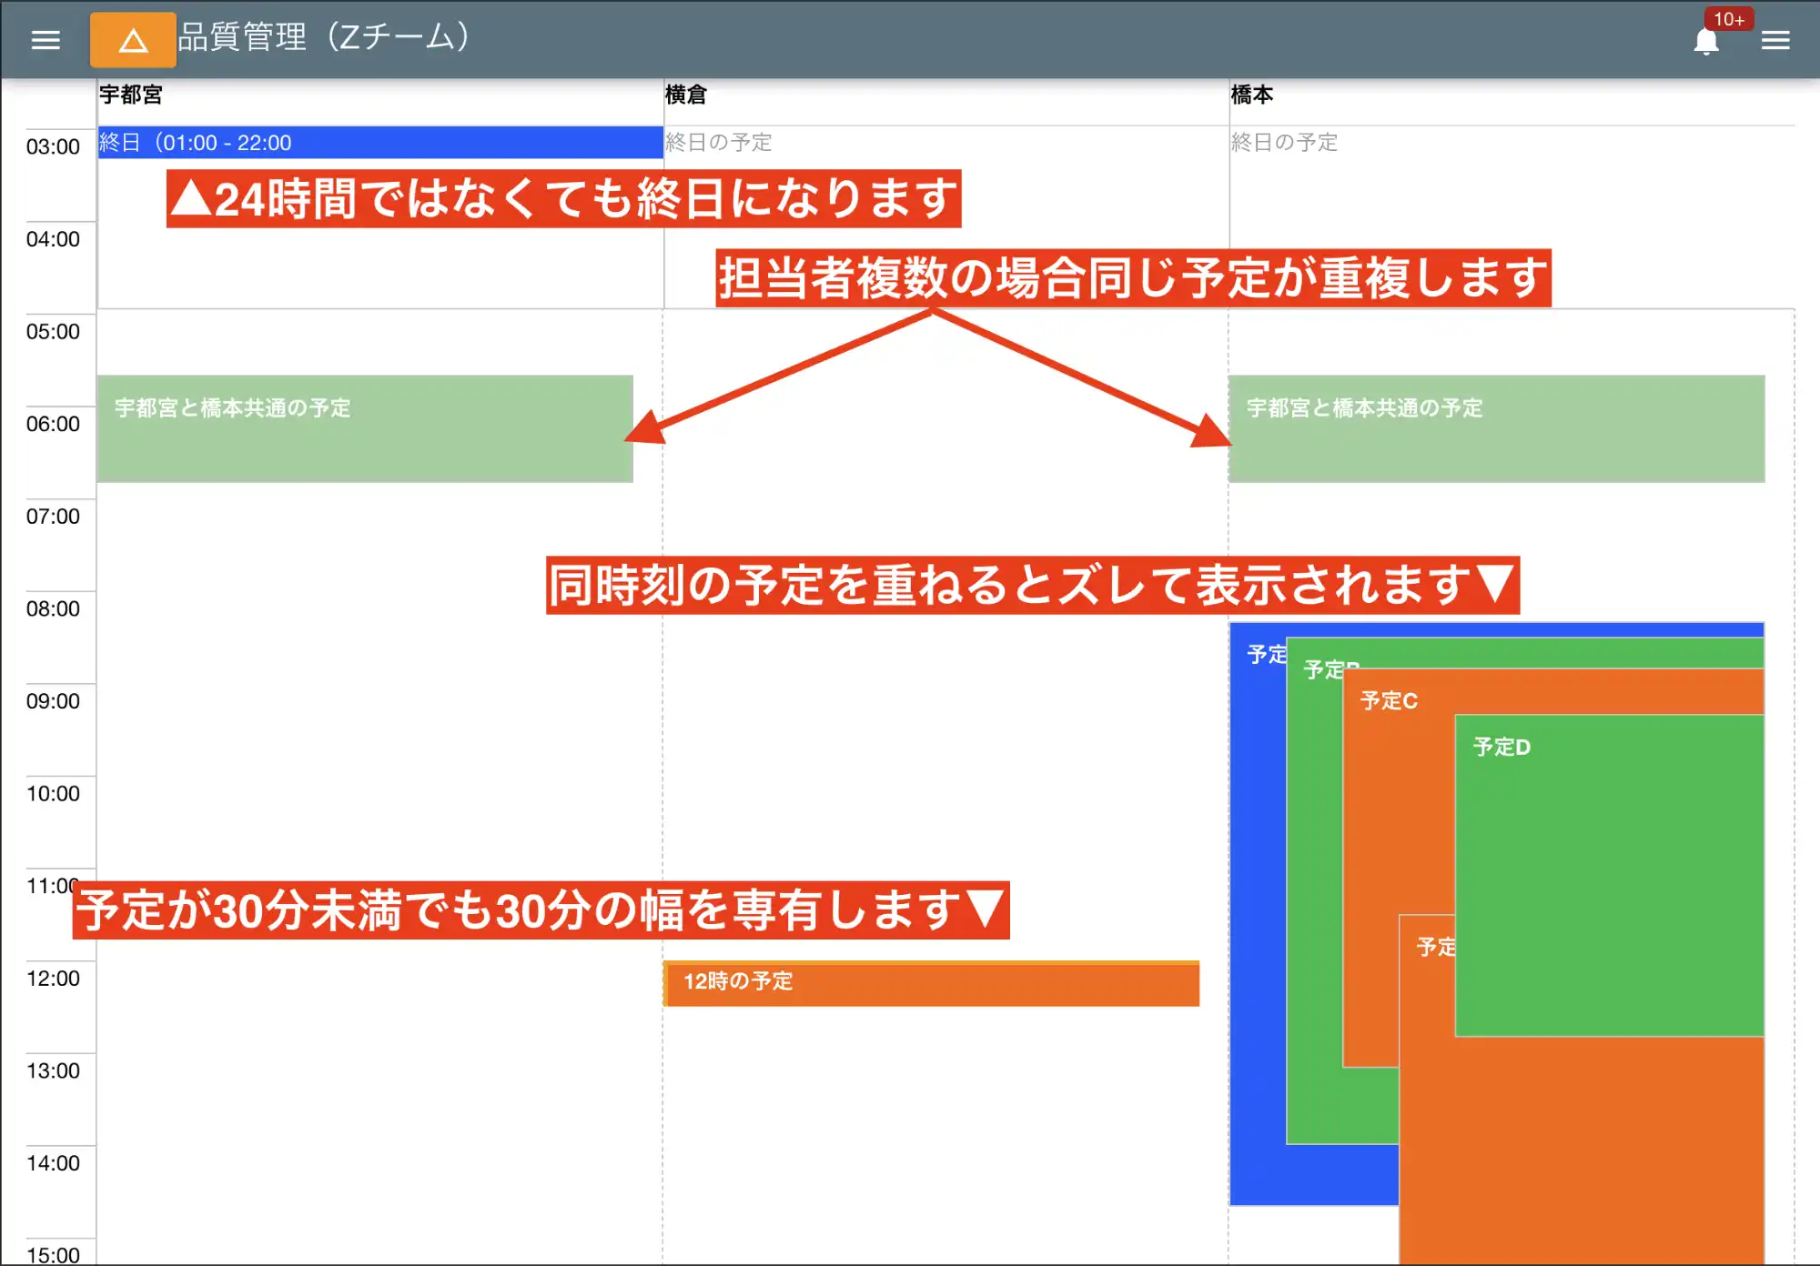Image resolution: width=1820 pixels, height=1266 pixels.
Task: Select the 宇都宮 column header
Action: pos(131,95)
